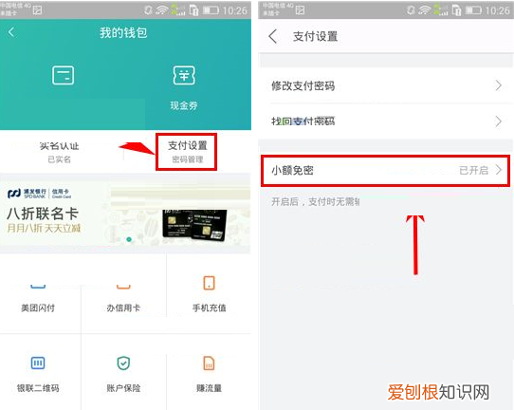Expand chevron on 找回支付密码 row

(499, 121)
